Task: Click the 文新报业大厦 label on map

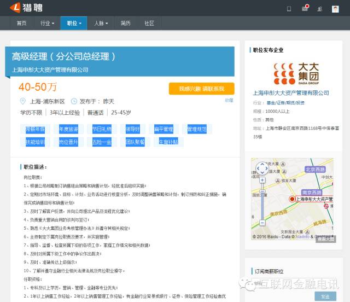Action: pos(292,232)
